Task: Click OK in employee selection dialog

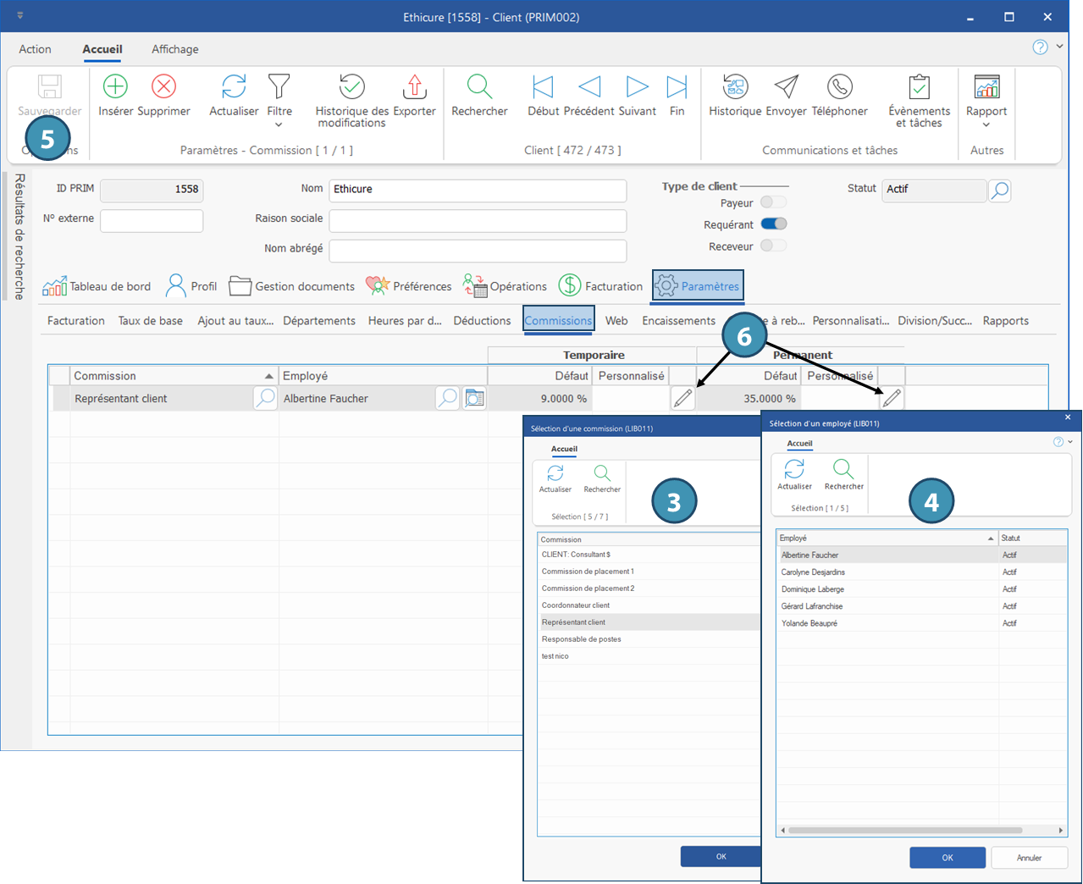Action: point(947,858)
